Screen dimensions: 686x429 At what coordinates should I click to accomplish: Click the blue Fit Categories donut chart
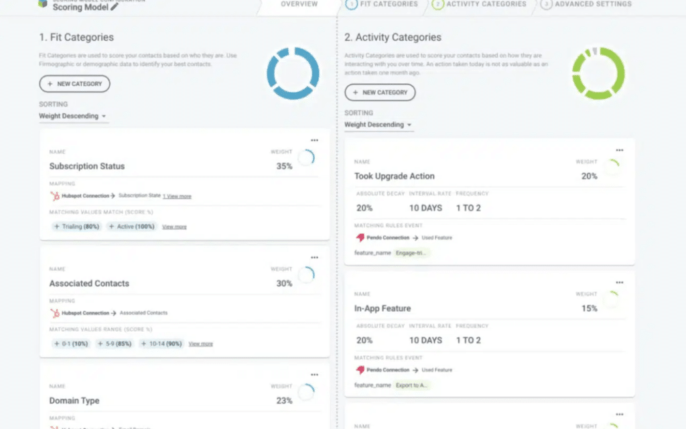293,74
